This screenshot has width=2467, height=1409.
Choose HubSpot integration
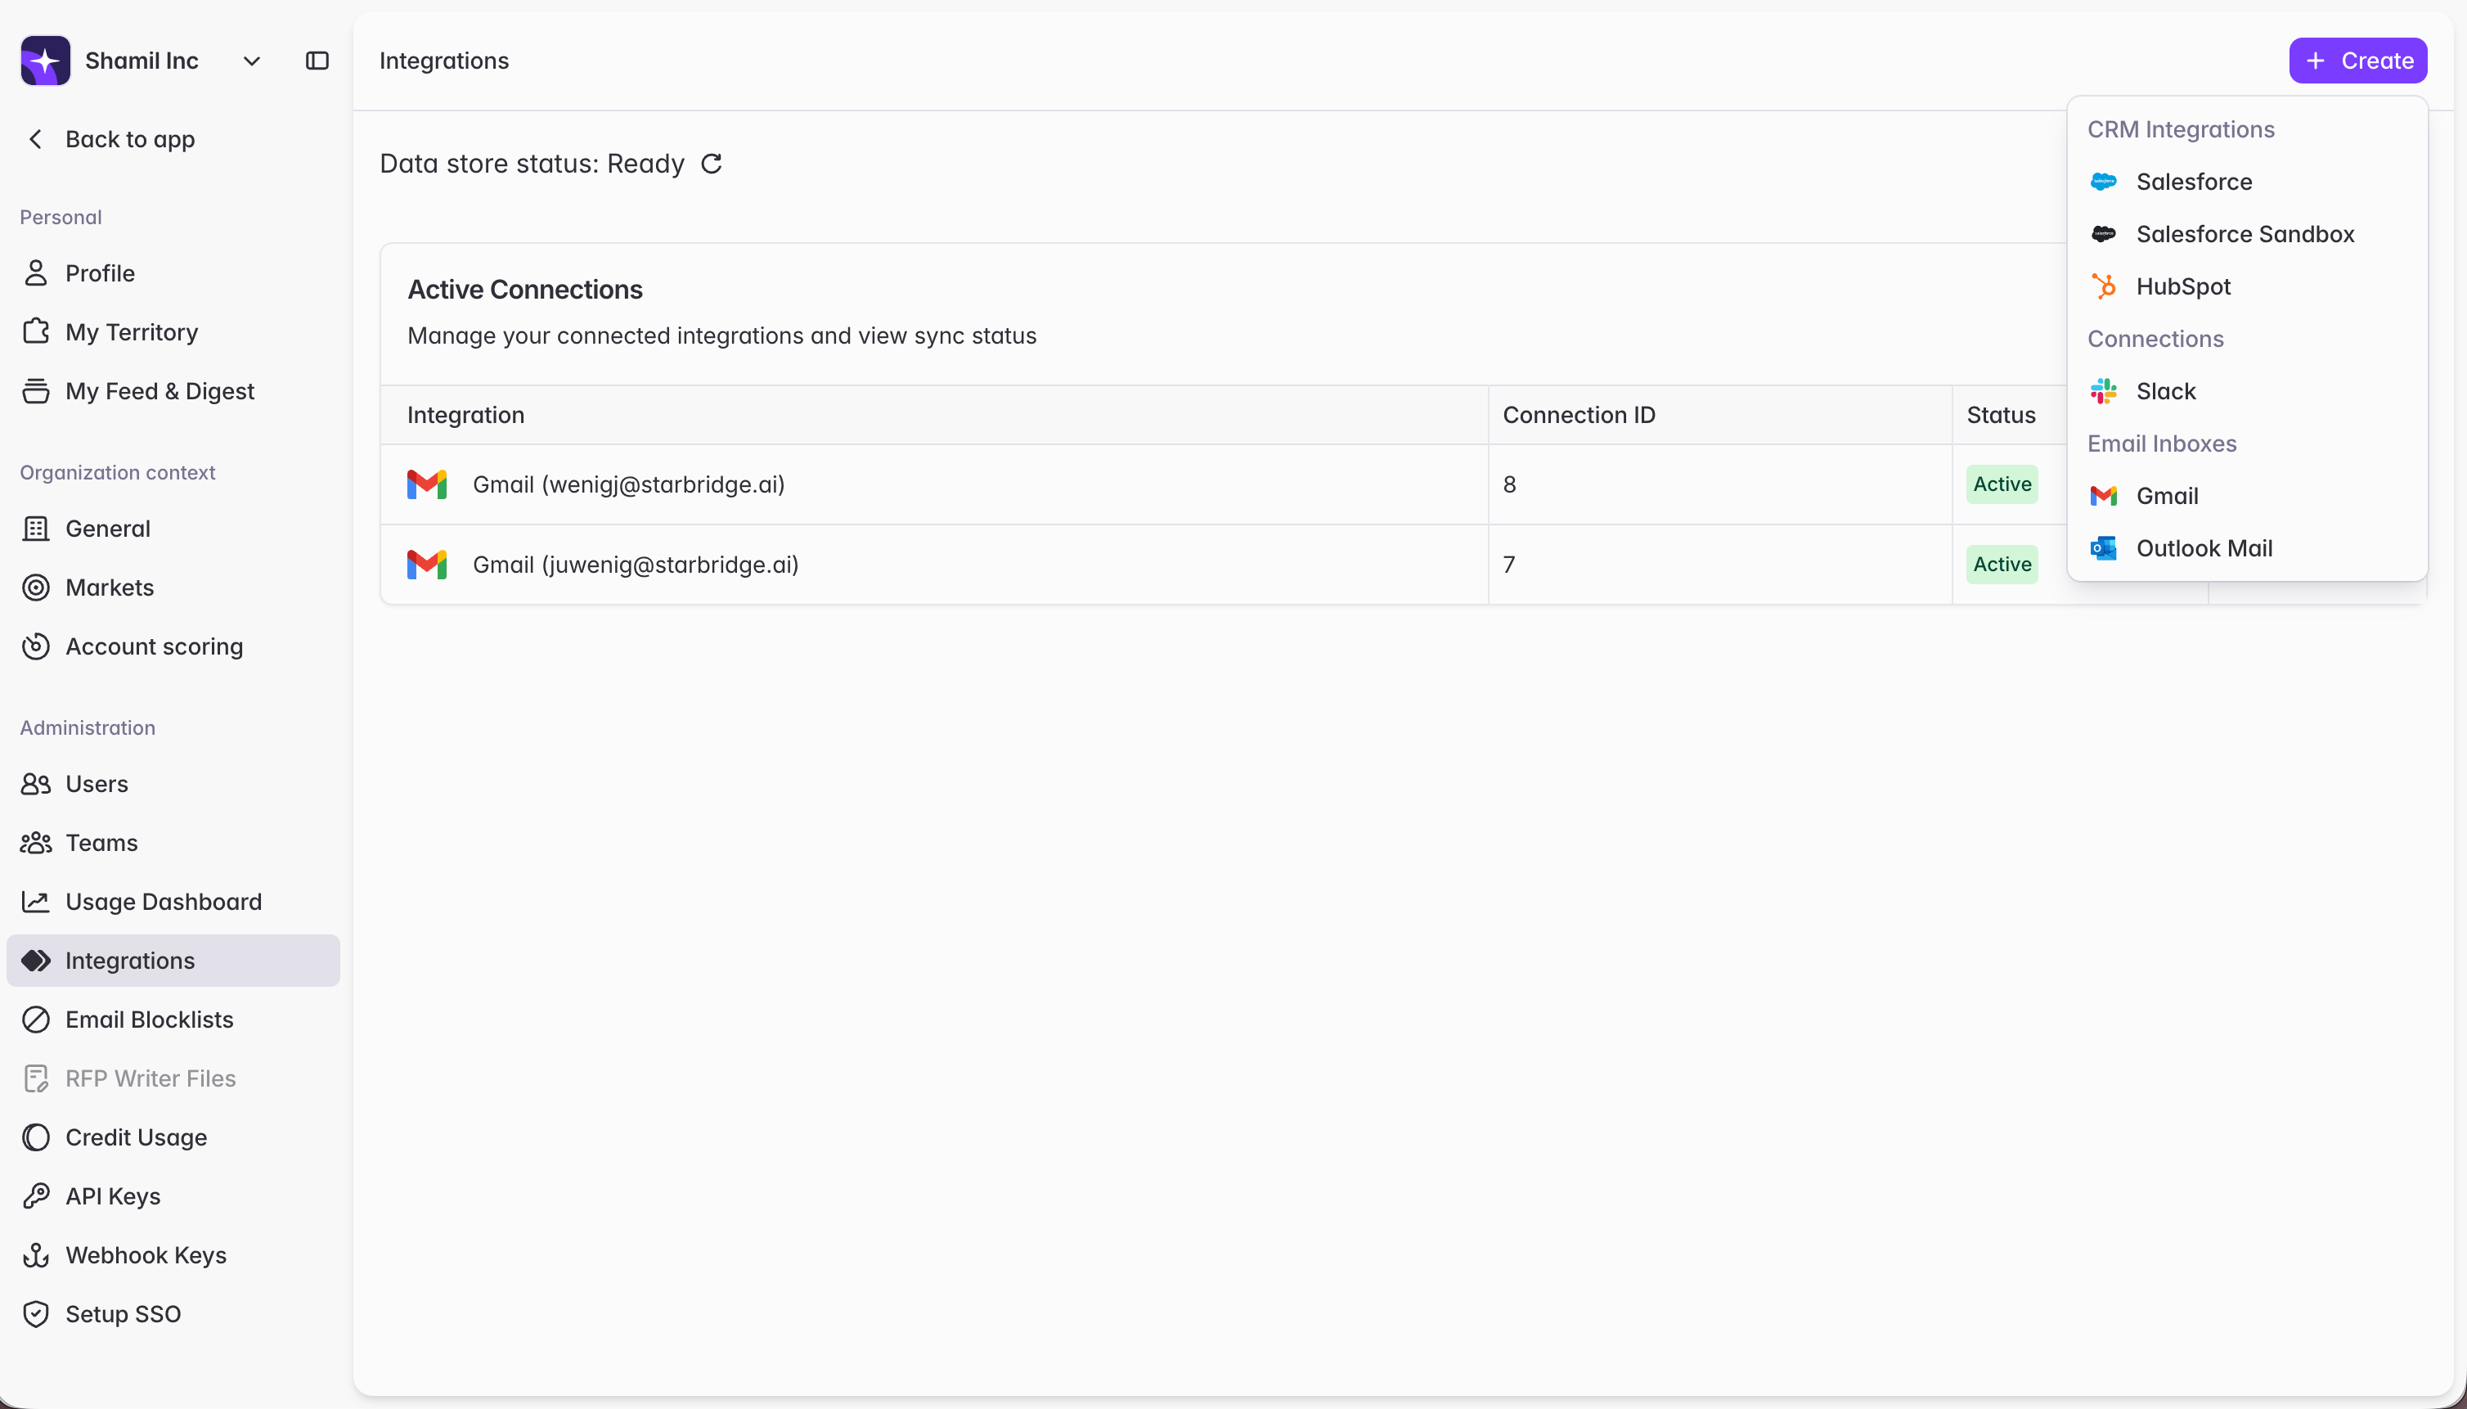[2246, 286]
